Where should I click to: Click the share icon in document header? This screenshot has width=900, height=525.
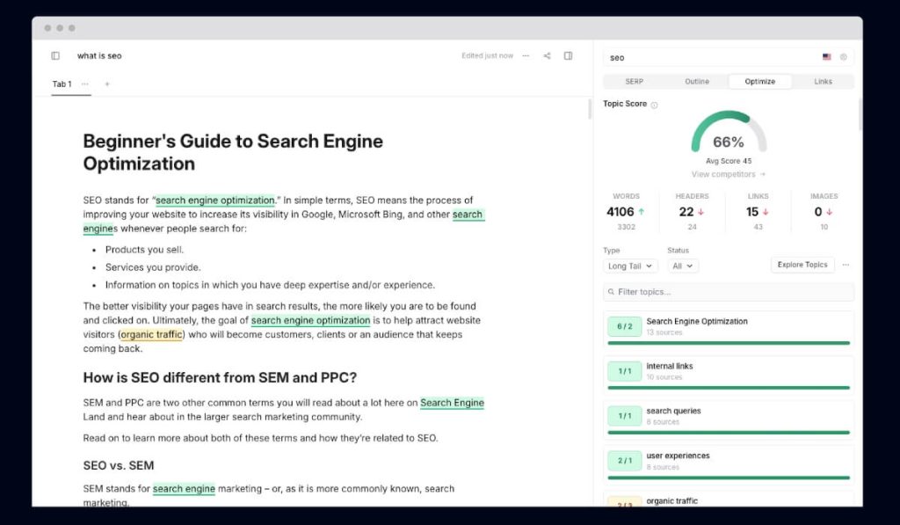coord(547,56)
